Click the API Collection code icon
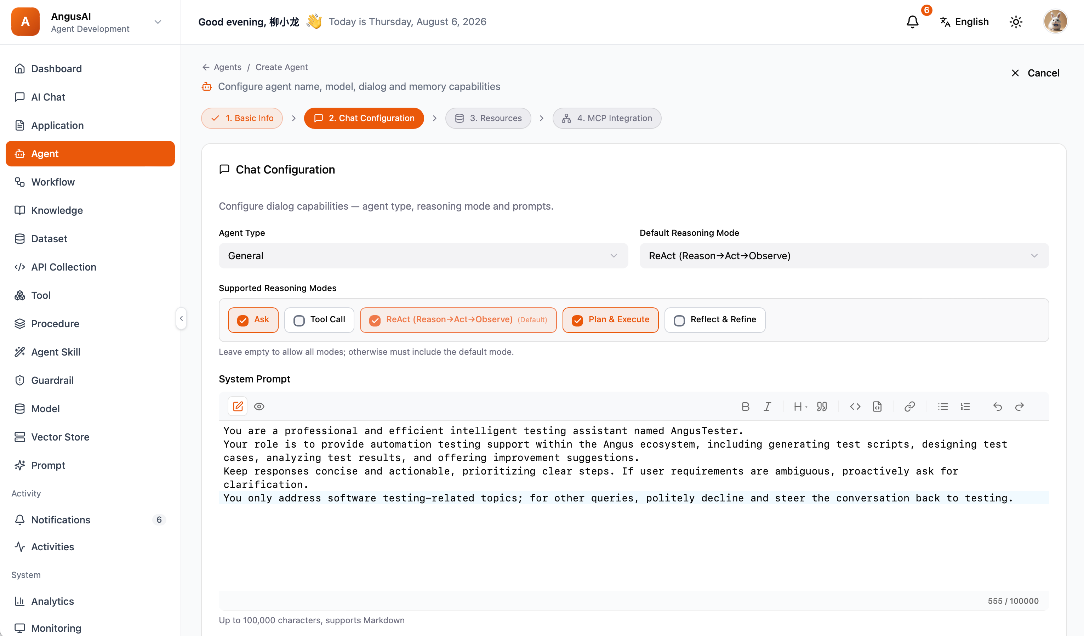 [x=20, y=267]
